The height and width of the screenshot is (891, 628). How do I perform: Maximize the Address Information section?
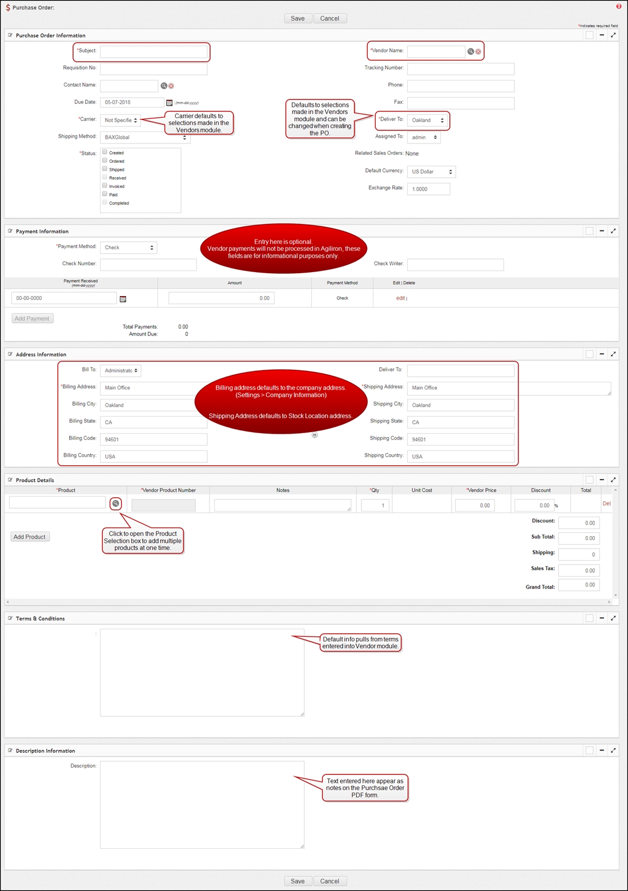(x=613, y=354)
